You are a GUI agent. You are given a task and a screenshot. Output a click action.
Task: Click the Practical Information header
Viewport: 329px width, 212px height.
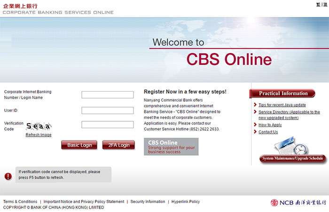(282, 94)
